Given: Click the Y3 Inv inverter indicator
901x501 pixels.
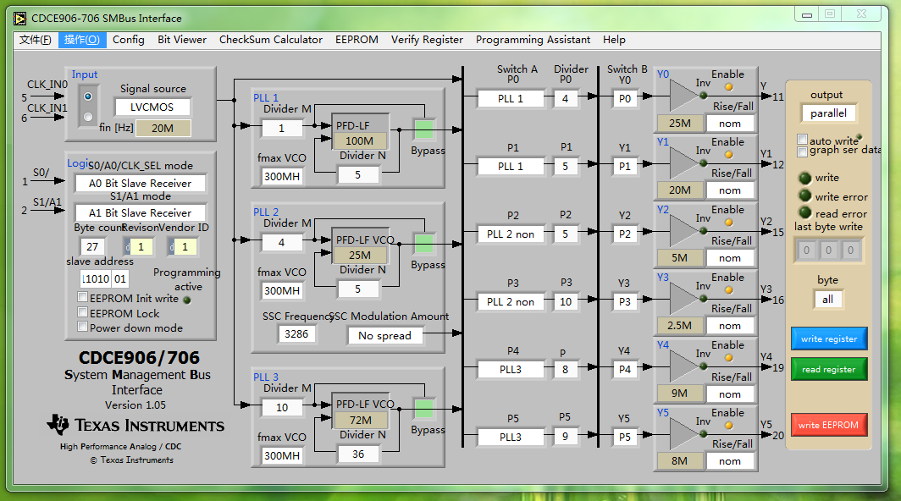Looking at the screenshot, I should tap(703, 299).
